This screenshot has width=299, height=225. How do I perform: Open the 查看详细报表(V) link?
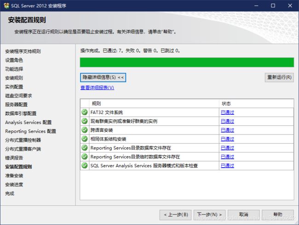point(97,88)
